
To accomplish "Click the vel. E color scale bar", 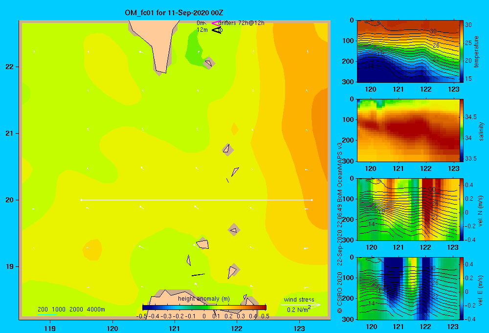I will pos(462,288).
